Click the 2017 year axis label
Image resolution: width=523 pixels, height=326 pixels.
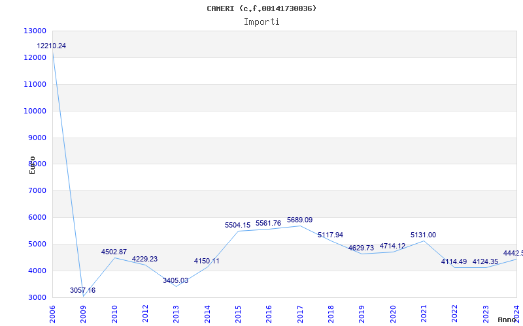pos(299,314)
